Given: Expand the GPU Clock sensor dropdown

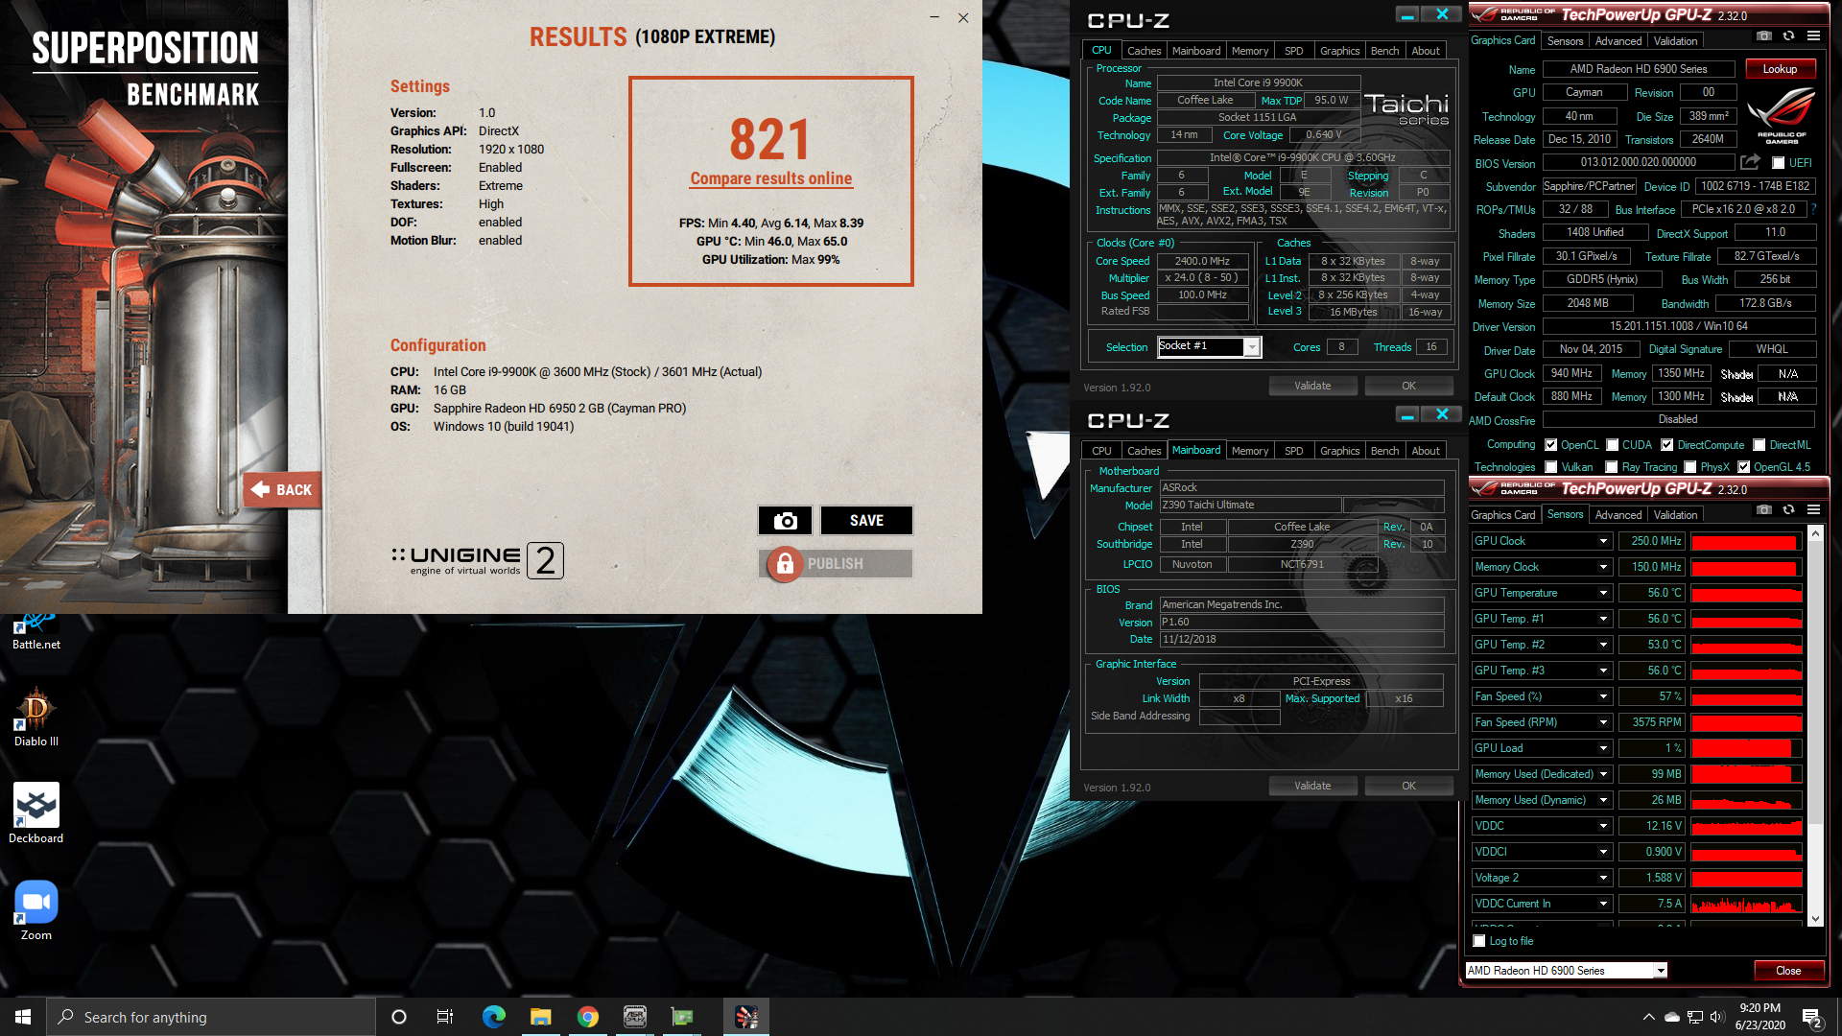Looking at the screenshot, I should click(1603, 541).
